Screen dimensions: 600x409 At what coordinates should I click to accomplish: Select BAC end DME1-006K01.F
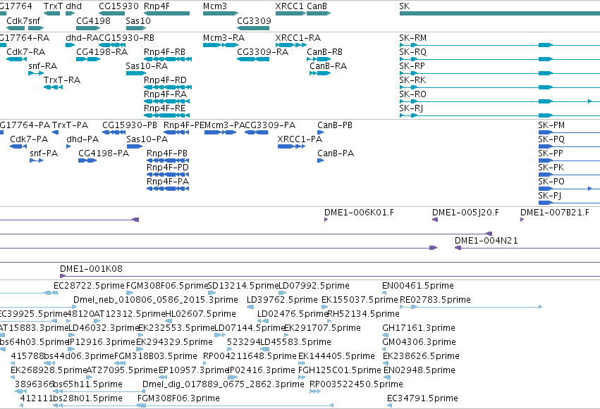359,213
